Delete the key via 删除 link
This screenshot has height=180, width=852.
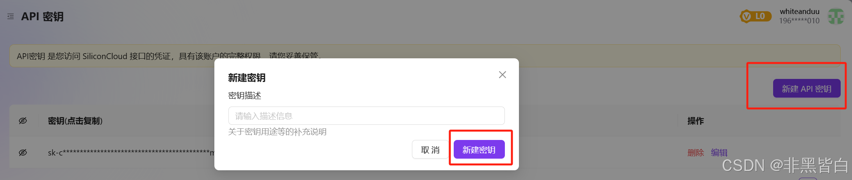695,152
